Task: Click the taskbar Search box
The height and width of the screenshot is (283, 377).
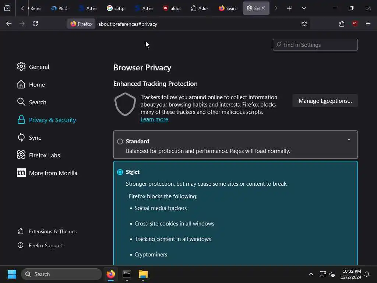Action: [61, 274]
